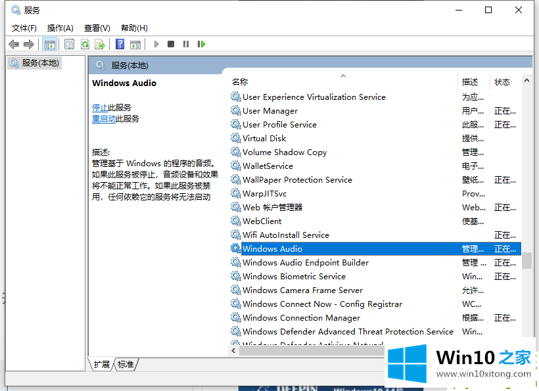
Task: Click gear icon beside Volume Shadow Copy
Action: click(236, 152)
